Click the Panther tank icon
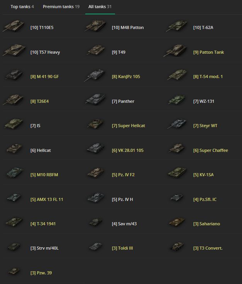This screenshot has height=284, width=242. [95, 99]
